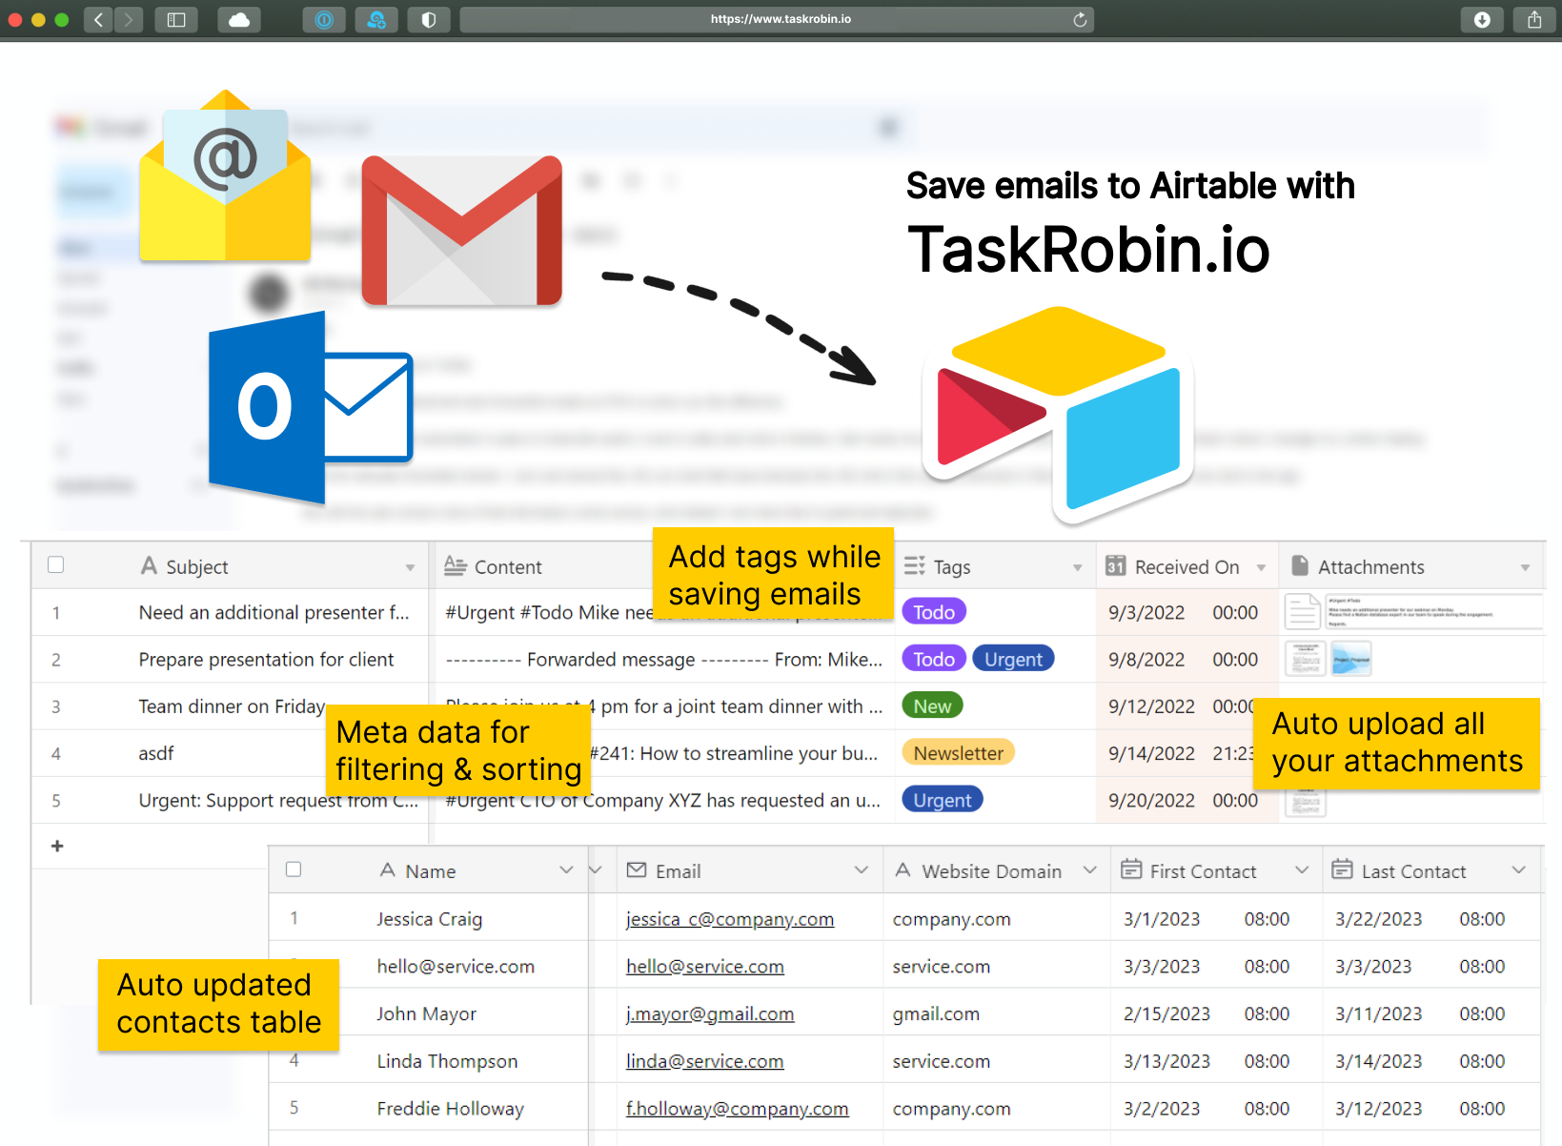Viewport: 1562px width, 1146px height.
Task: Click the calendar icon beside First Contact
Action: (1131, 870)
